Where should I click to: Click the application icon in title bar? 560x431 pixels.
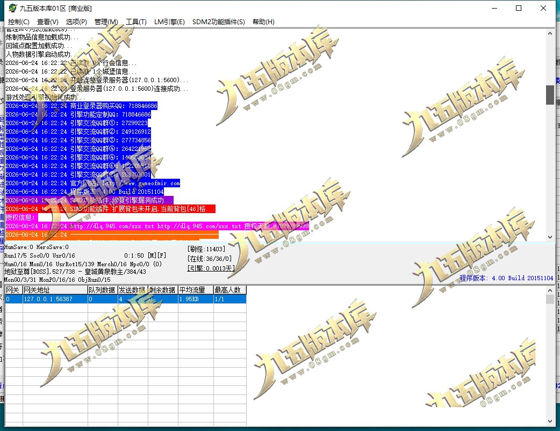(13, 8)
